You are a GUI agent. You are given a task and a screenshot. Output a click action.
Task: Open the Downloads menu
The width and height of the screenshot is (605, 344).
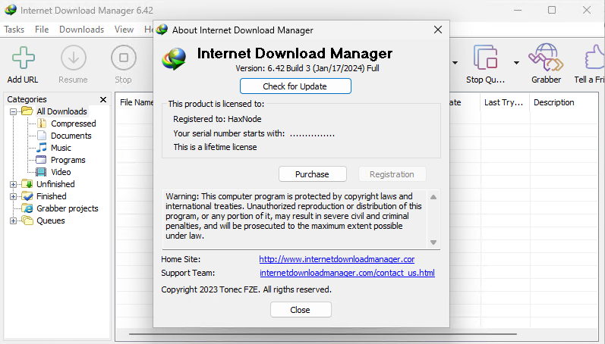click(81, 30)
